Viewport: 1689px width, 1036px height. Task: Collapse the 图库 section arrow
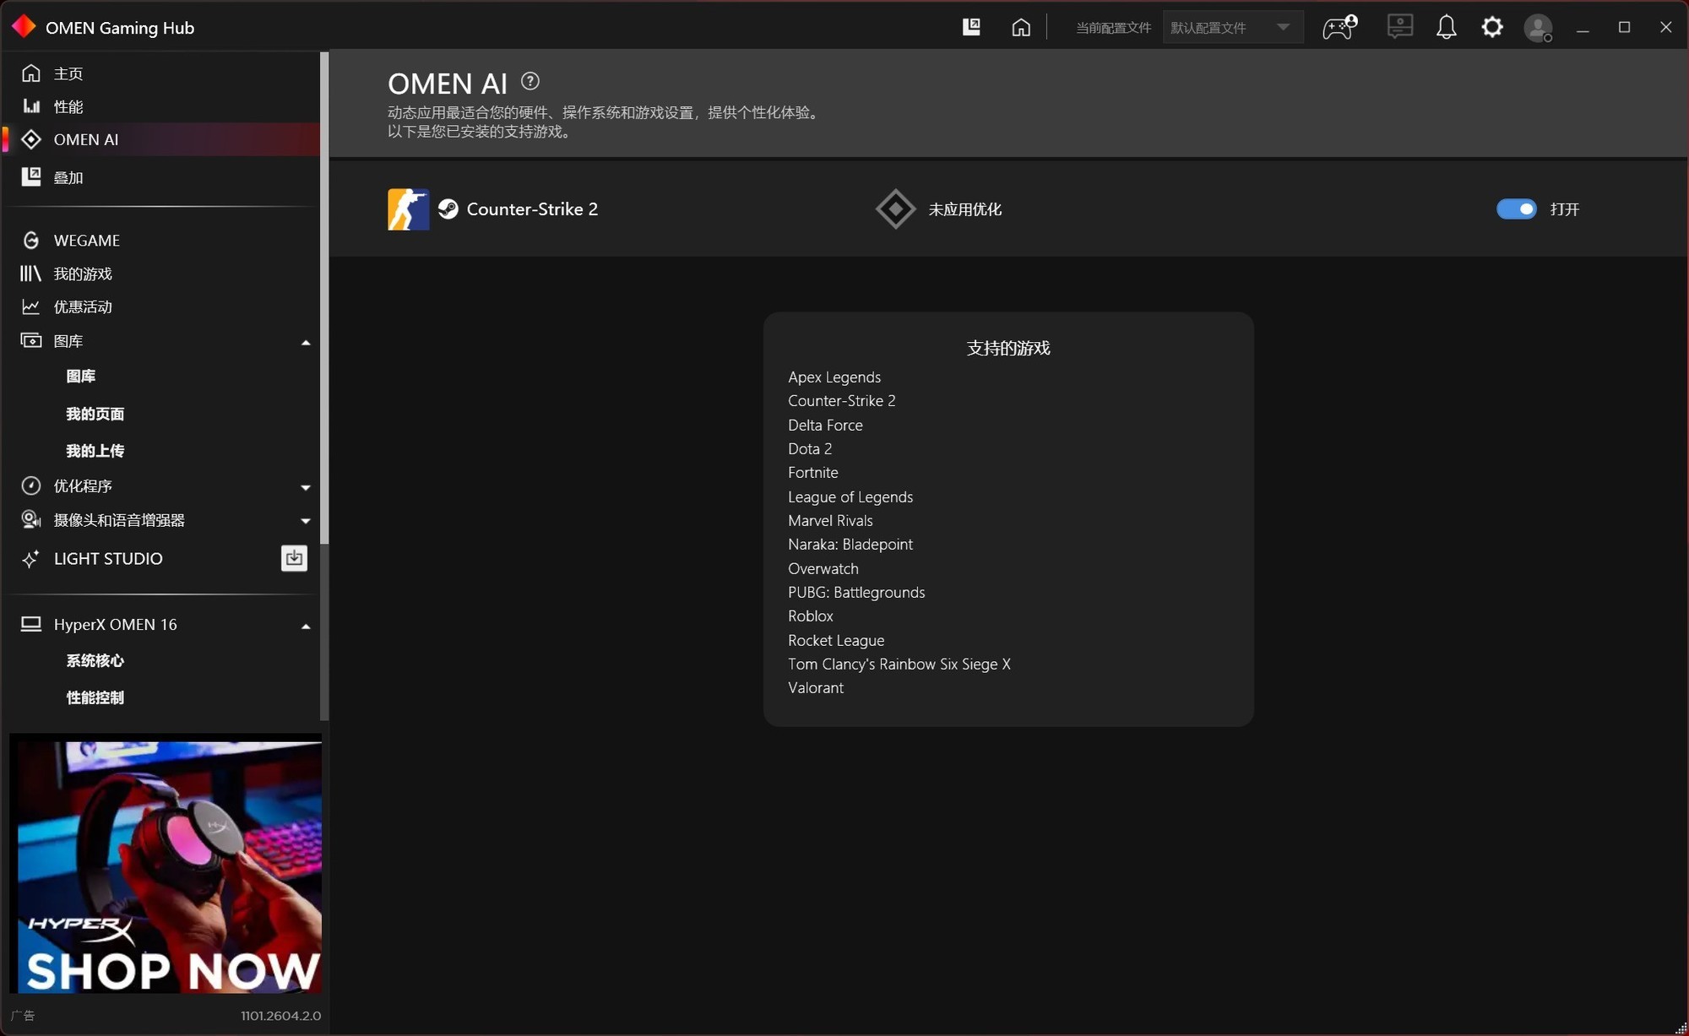(x=306, y=342)
